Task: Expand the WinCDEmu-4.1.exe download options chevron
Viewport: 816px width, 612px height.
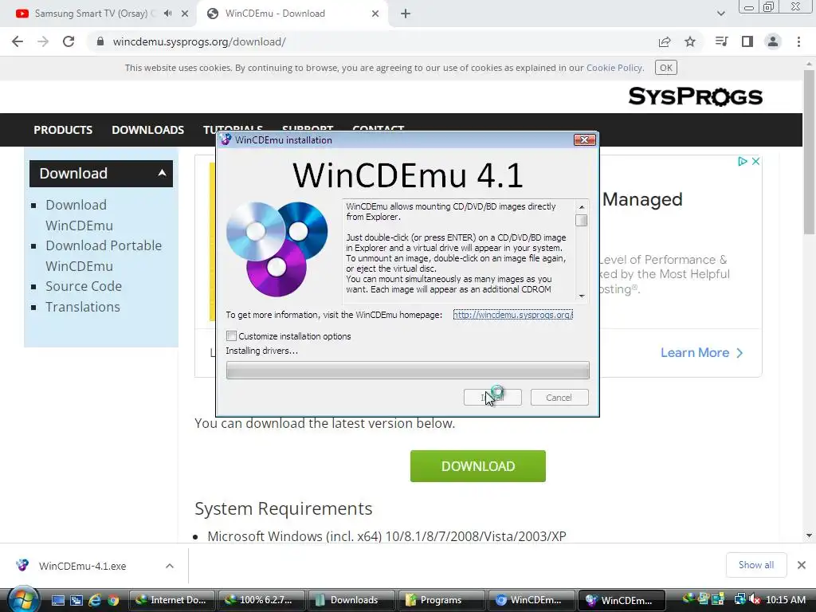Action: (x=169, y=566)
